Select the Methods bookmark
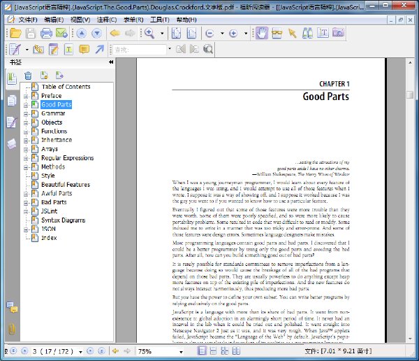The height and width of the screenshot is (361, 419). 53,167
